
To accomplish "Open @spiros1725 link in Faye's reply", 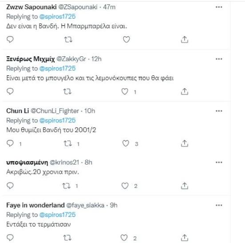I will click(58, 215).
